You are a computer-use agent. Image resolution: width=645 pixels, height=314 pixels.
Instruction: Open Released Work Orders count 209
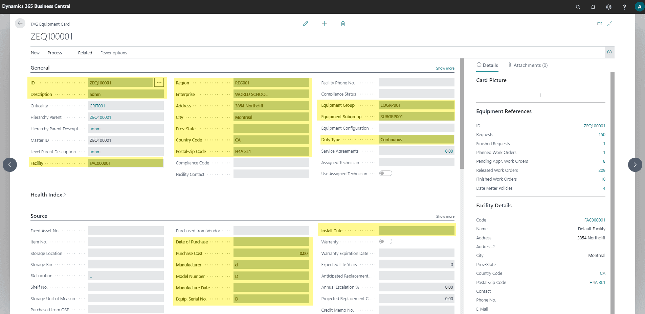pos(602,170)
